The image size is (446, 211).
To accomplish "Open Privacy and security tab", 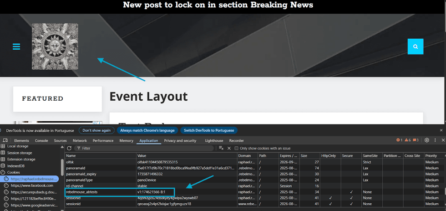I will [180, 141].
